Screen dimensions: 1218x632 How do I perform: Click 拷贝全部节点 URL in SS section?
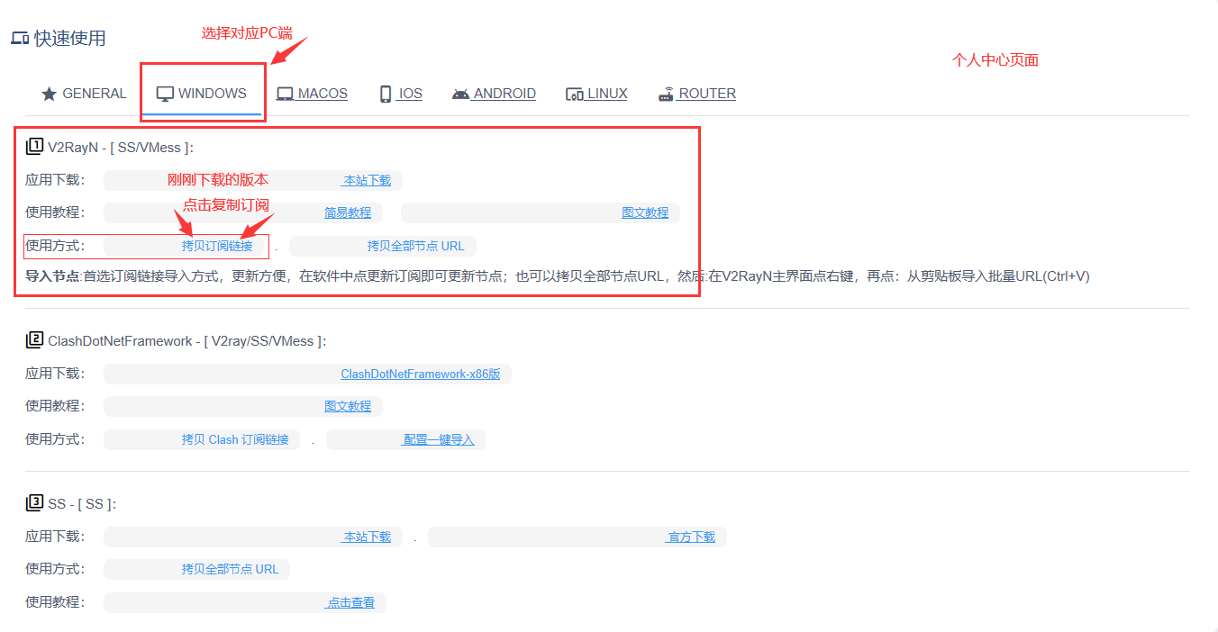[230, 569]
